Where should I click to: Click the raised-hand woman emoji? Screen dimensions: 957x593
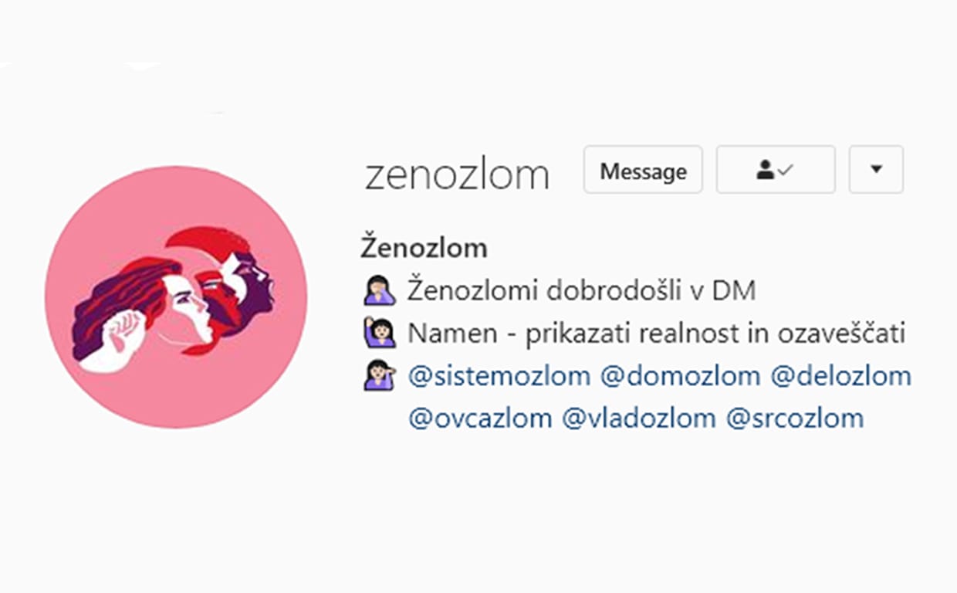379,333
